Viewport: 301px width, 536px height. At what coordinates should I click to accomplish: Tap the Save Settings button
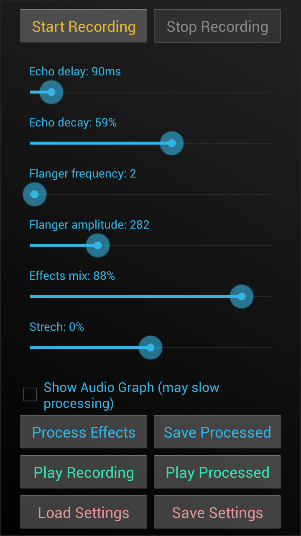(x=217, y=513)
